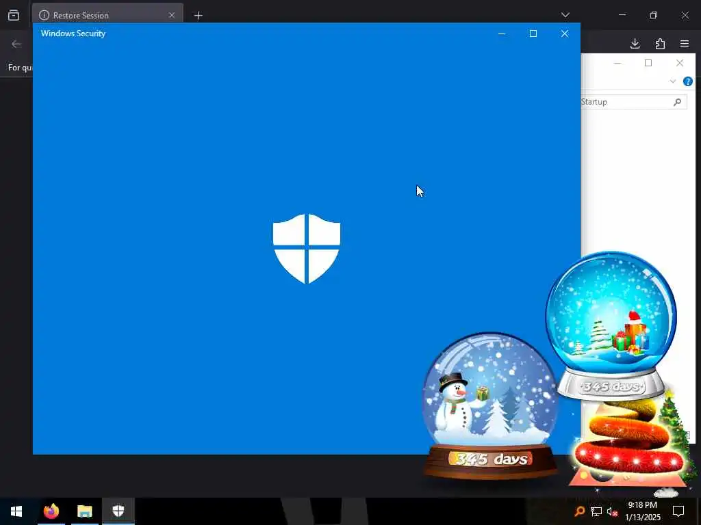Open the Windows Start menu
Viewport: 701px width, 525px height.
(16, 511)
